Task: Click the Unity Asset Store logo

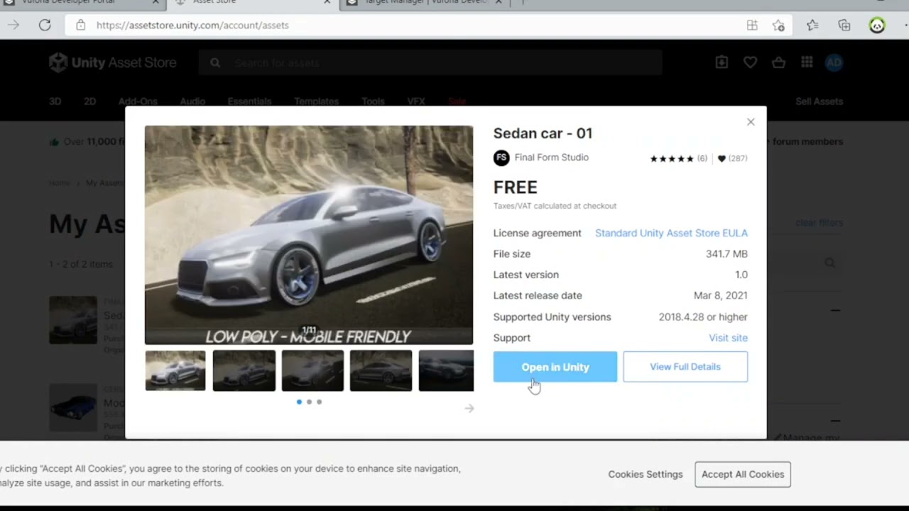Action: point(113,62)
